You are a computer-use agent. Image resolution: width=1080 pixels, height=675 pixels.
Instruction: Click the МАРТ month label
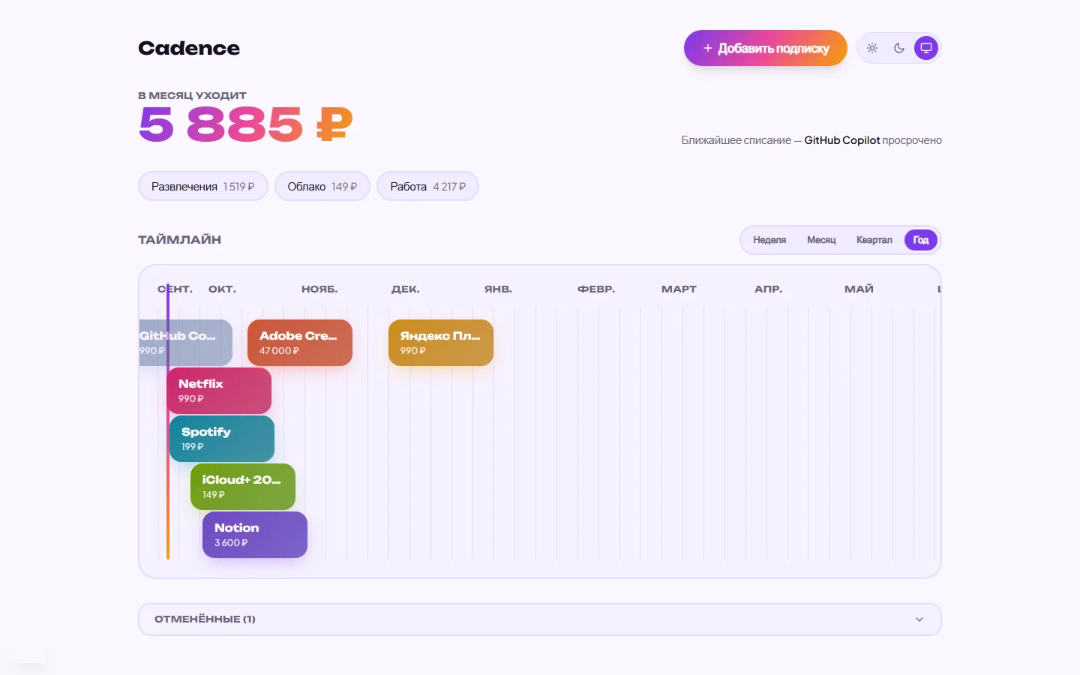[679, 289]
